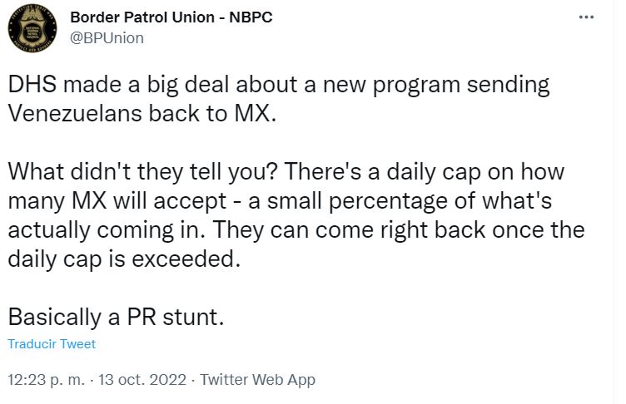Click the 12:23 p. m. timestamp

pyautogui.click(x=47, y=380)
